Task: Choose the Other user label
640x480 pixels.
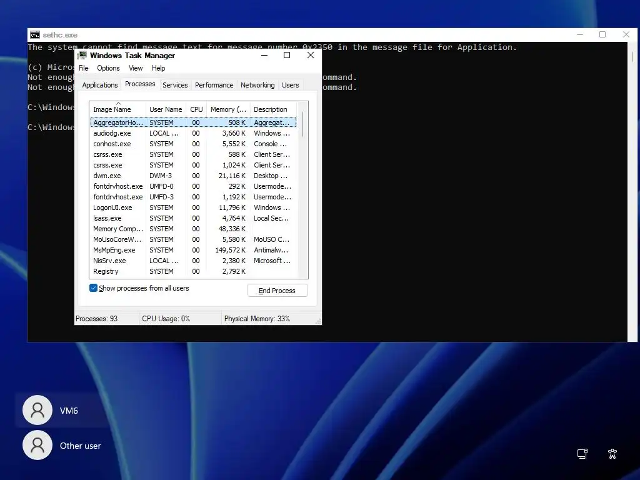Action: (80, 446)
